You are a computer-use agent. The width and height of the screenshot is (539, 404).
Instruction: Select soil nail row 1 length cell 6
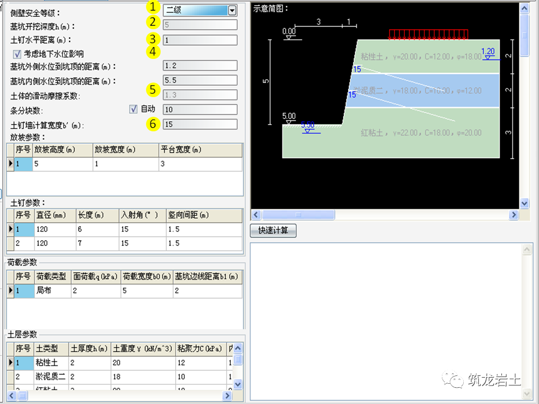[x=97, y=229]
